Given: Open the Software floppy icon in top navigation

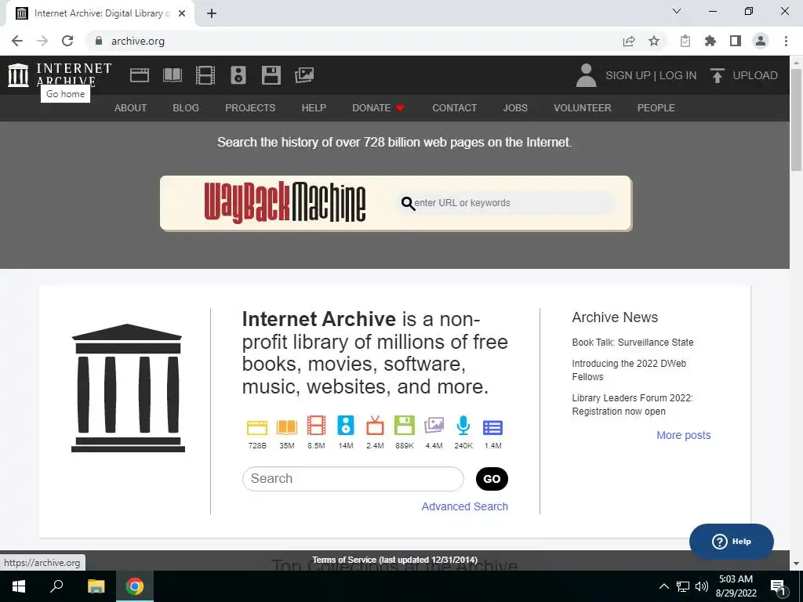Looking at the screenshot, I should click(x=271, y=75).
